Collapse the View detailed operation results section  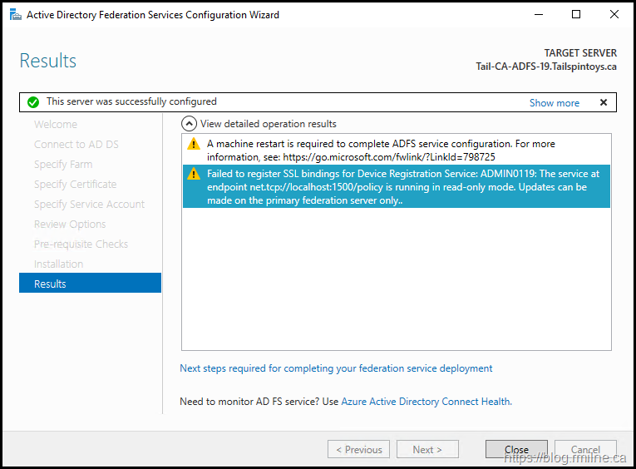[190, 124]
